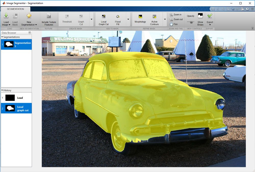Open the Morphology tool
The image size is (255, 172).
(140, 19)
